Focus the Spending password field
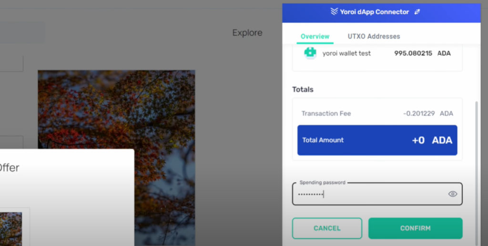The height and width of the screenshot is (246, 488). tap(377, 194)
